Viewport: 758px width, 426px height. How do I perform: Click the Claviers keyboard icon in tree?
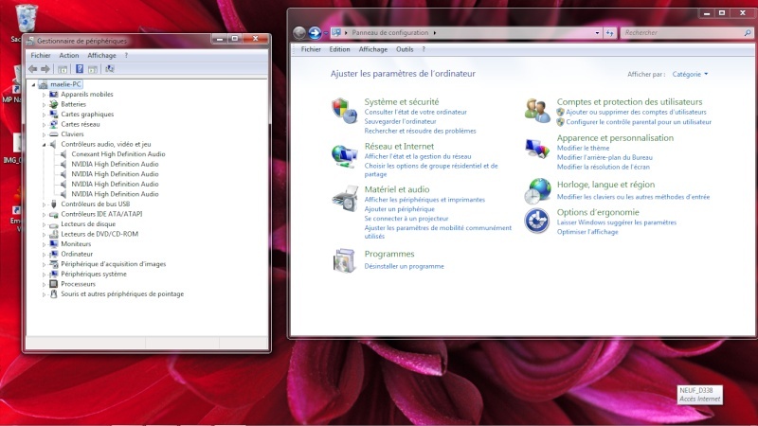pos(54,134)
